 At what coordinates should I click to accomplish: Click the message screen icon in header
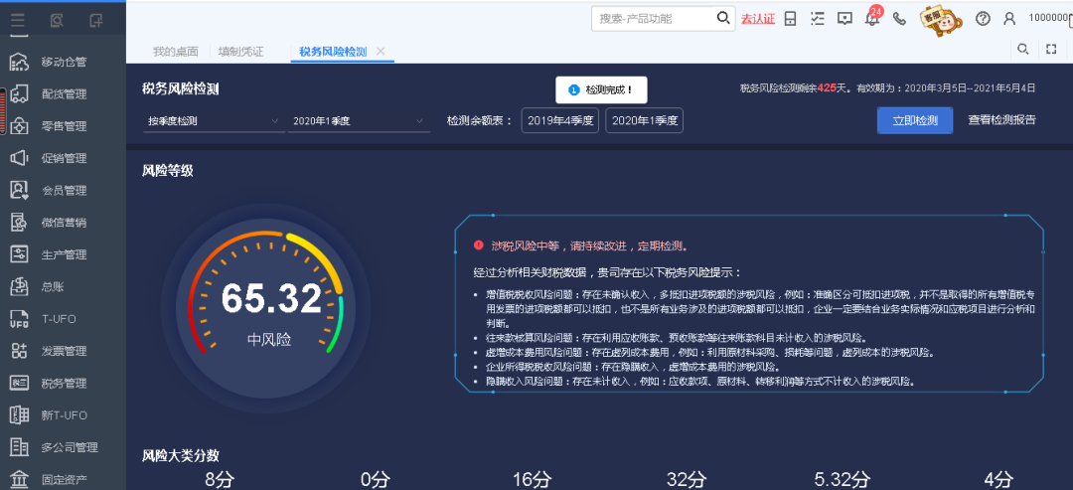pyautogui.click(x=844, y=19)
